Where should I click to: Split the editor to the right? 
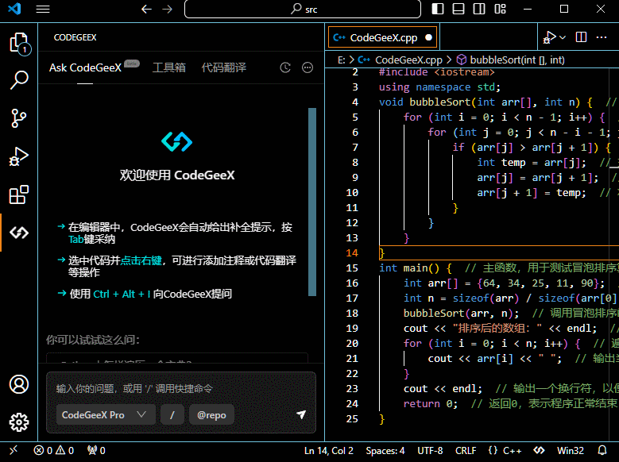581,37
